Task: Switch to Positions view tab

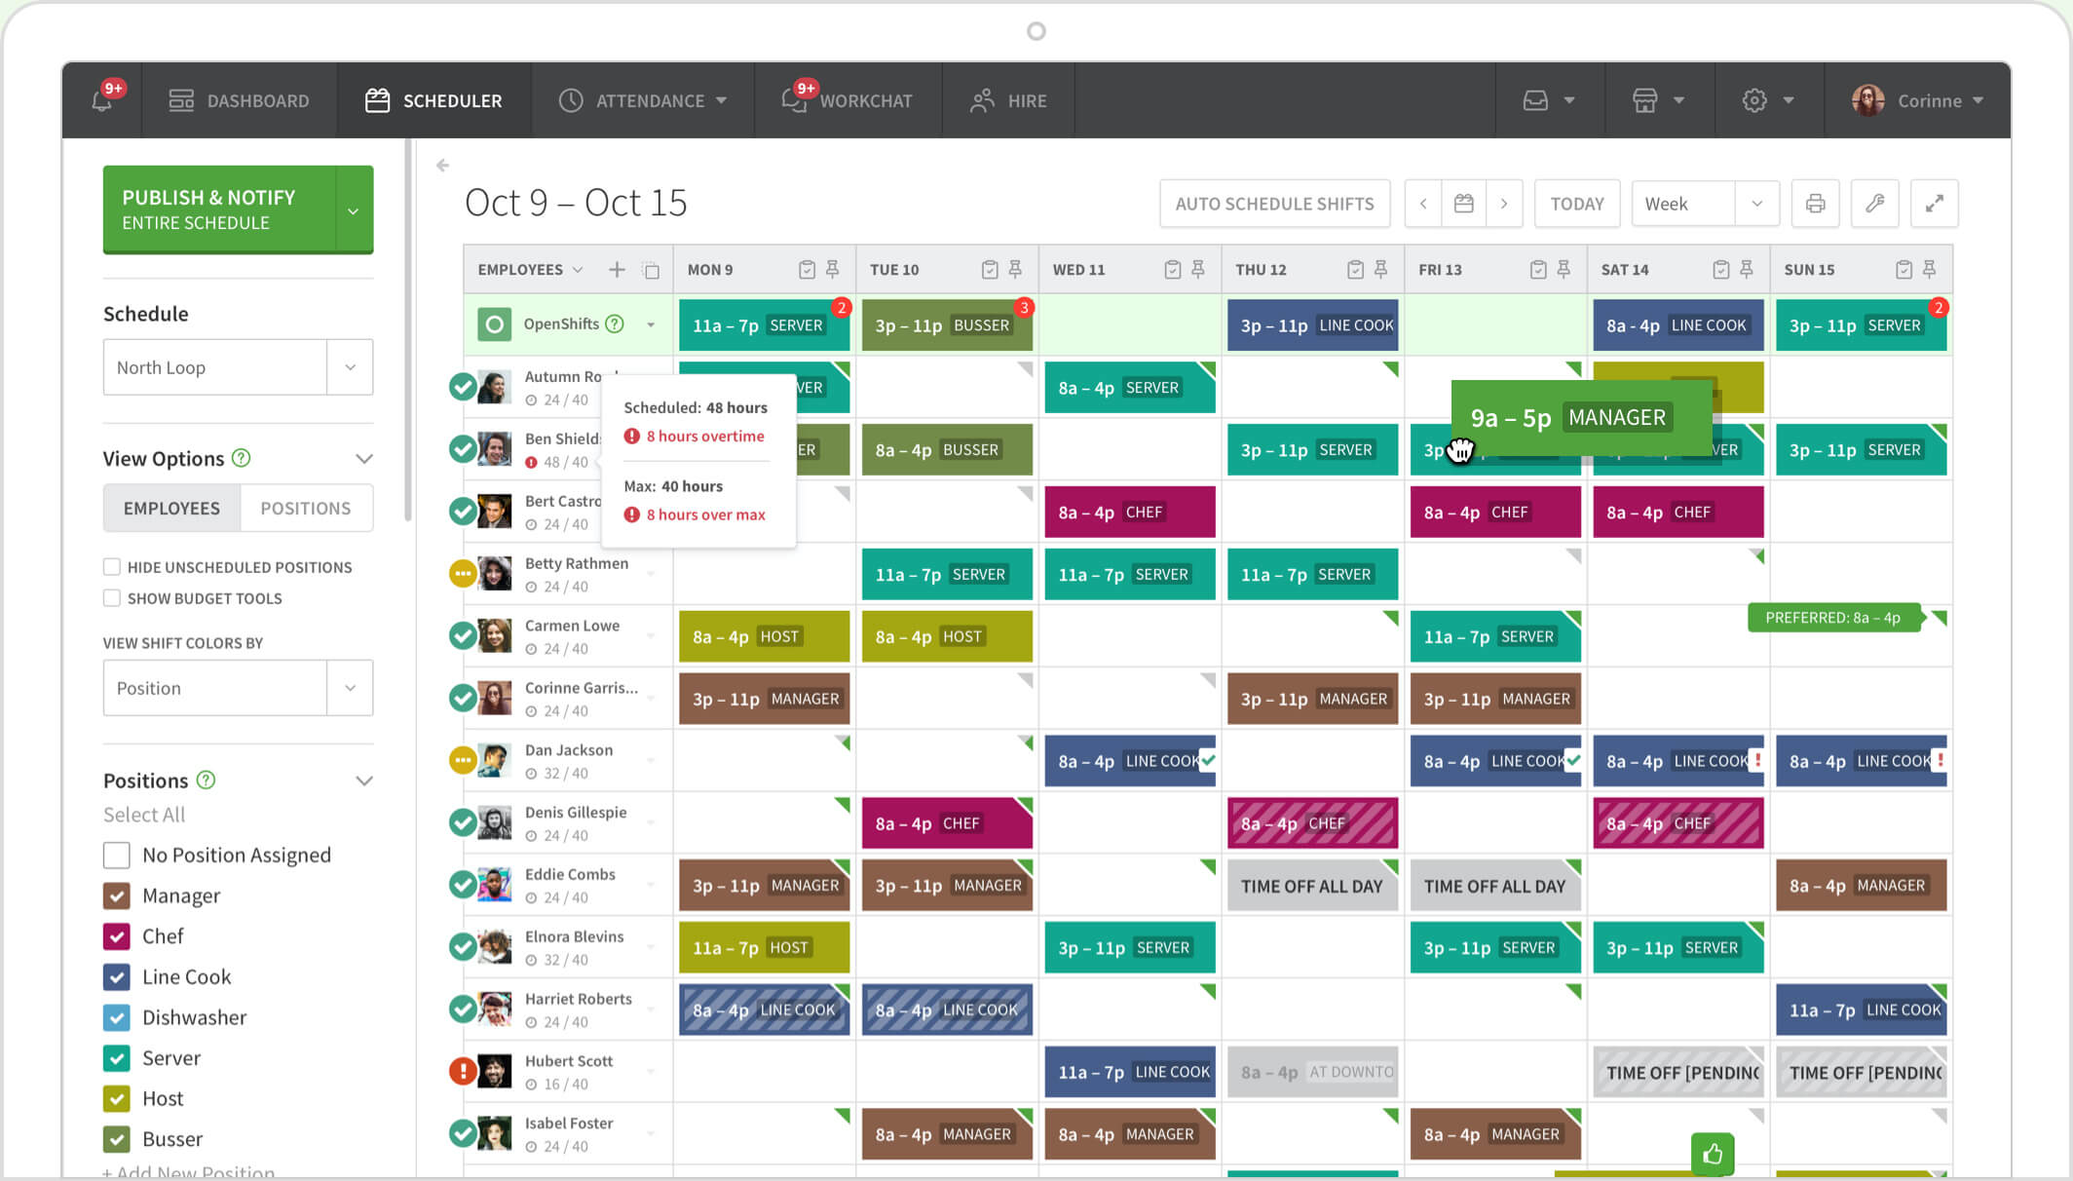Action: tap(303, 507)
